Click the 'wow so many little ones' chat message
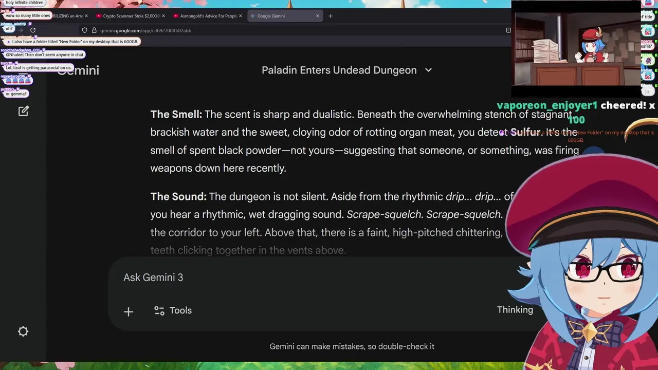Viewport: 658px width, 370px height. [x=28, y=15]
